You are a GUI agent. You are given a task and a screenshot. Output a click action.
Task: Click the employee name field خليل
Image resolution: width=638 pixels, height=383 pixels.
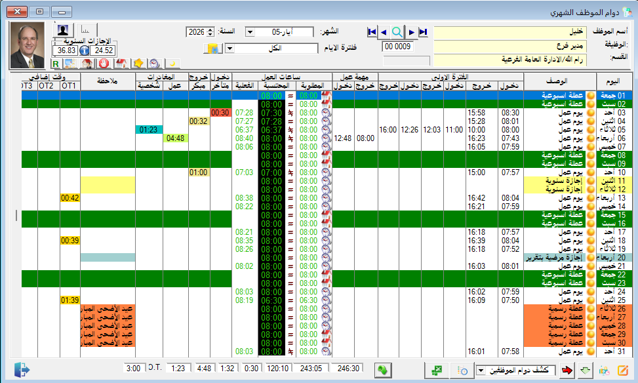tap(510, 32)
